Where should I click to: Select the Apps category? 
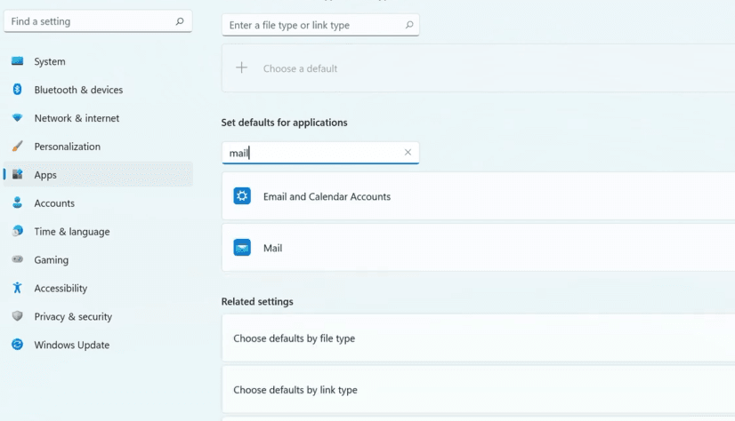pyautogui.click(x=98, y=175)
